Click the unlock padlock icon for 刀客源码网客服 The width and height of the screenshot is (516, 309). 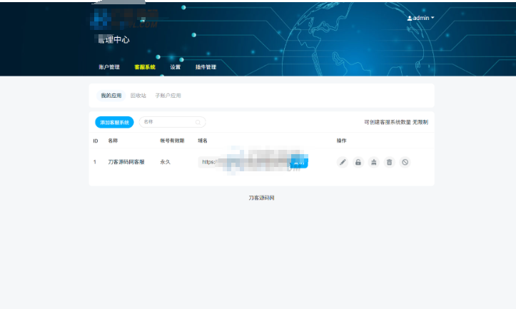358,162
